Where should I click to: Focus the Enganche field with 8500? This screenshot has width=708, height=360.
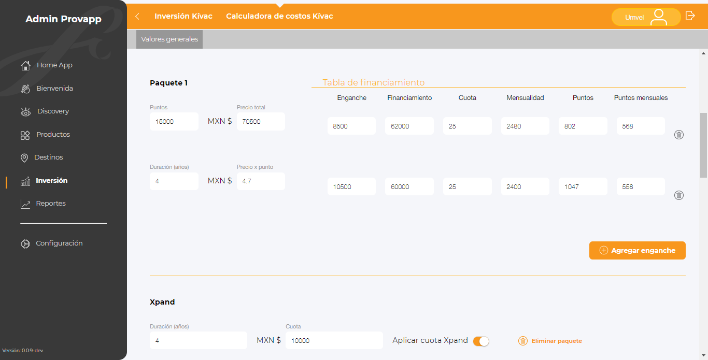(x=351, y=126)
